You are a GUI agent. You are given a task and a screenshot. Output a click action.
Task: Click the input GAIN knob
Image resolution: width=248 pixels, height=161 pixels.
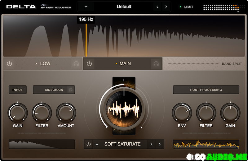point(18,113)
